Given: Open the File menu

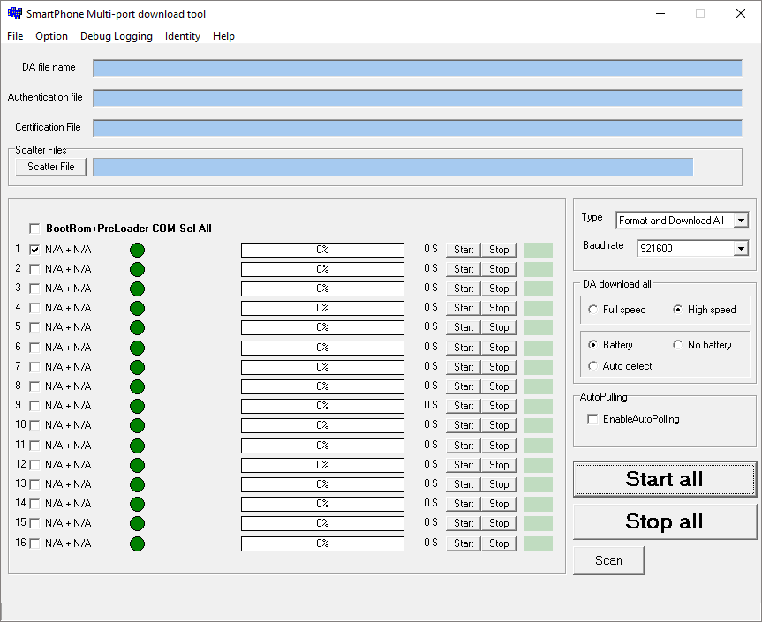Looking at the screenshot, I should (x=15, y=36).
